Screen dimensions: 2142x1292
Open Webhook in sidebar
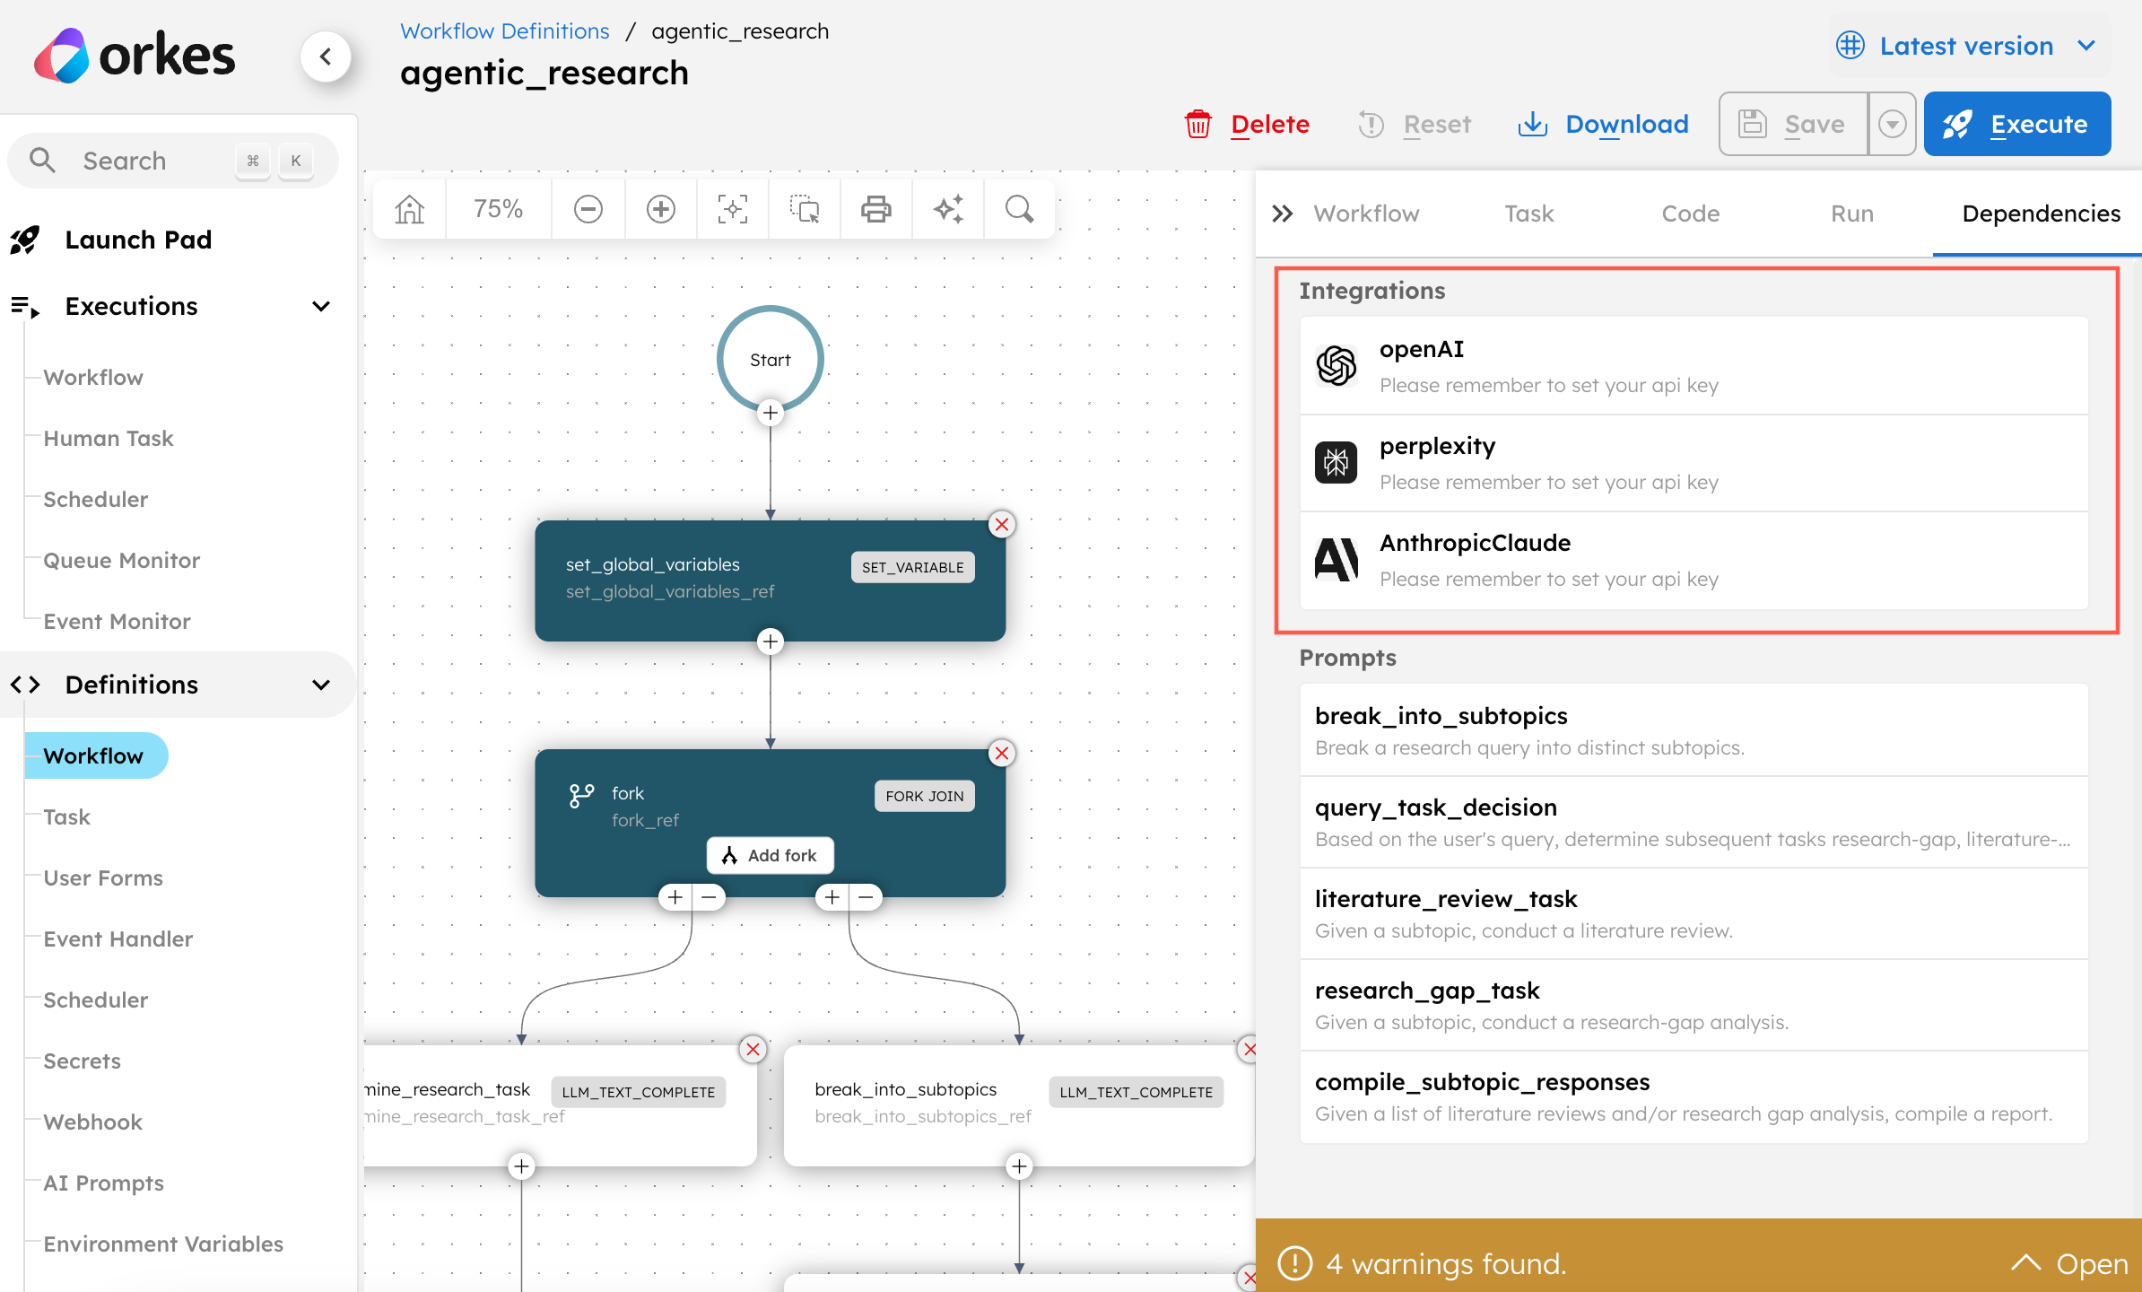(x=93, y=1122)
